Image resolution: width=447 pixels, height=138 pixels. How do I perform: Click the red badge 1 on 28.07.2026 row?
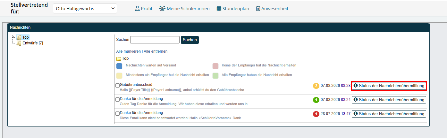click(316, 114)
